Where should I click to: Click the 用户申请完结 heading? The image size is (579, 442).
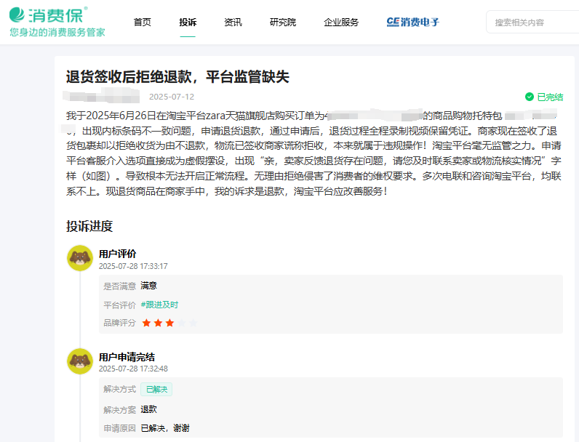(127, 357)
